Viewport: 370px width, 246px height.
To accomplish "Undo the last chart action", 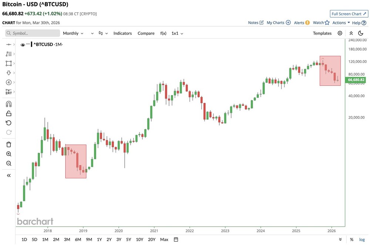I will coord(9,123).
